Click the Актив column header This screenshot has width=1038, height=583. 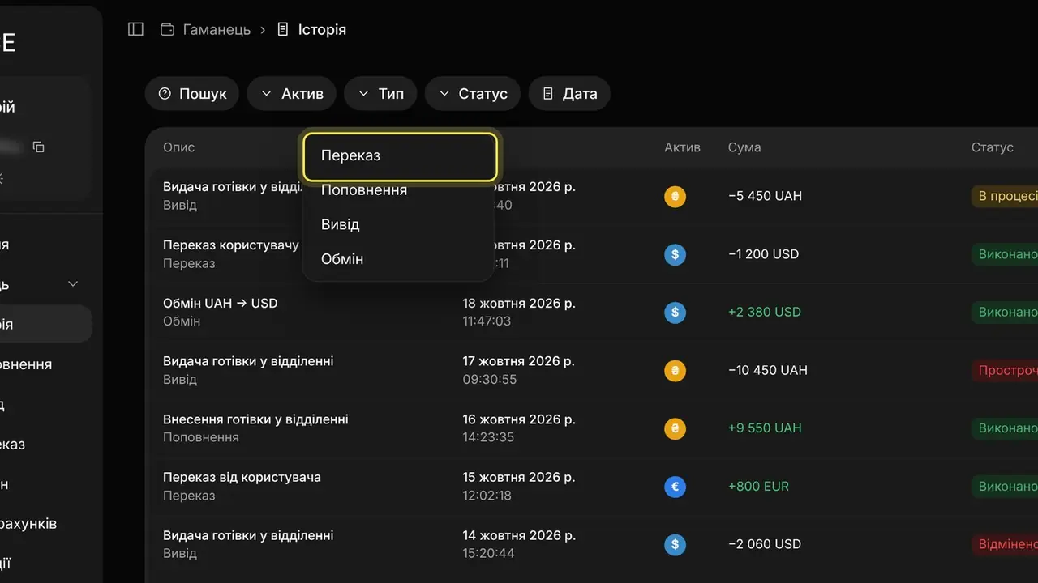coord(682,147)
